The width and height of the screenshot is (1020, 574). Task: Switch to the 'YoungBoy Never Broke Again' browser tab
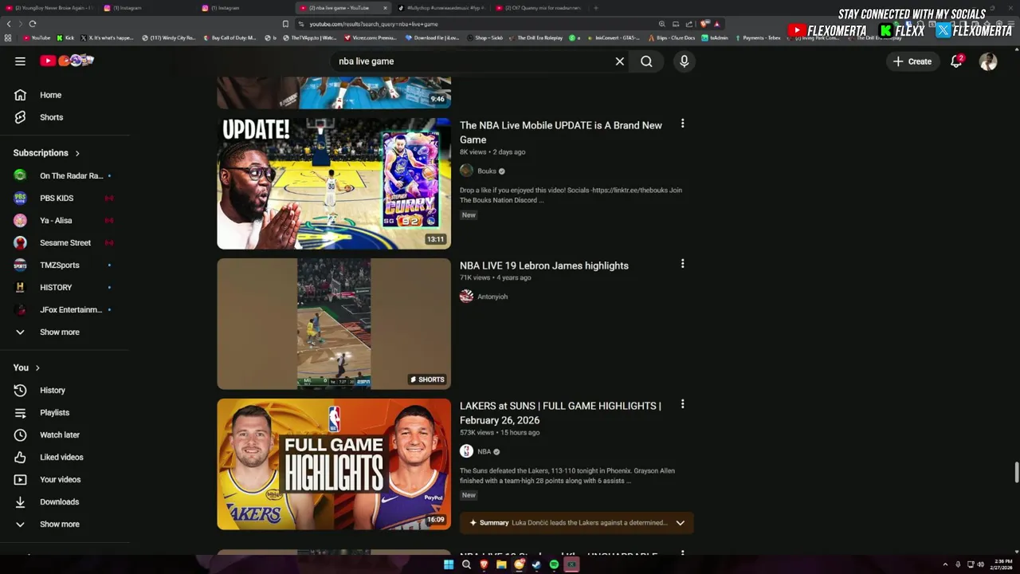49,8
